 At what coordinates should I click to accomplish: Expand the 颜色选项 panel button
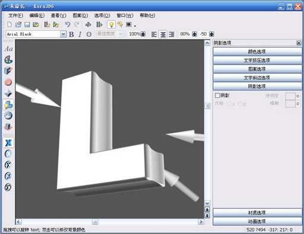[x=257, y=52]
